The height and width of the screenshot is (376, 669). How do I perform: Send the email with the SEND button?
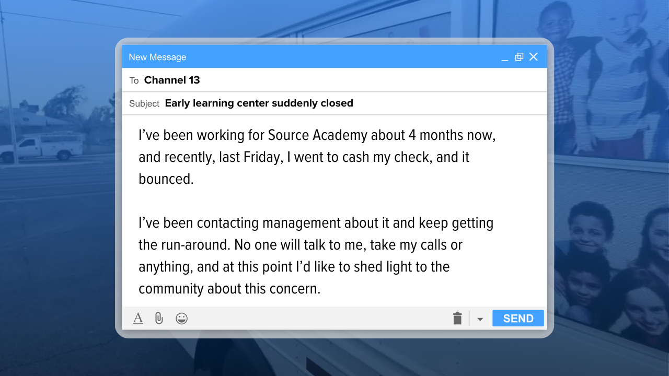(x=518, y=318)
